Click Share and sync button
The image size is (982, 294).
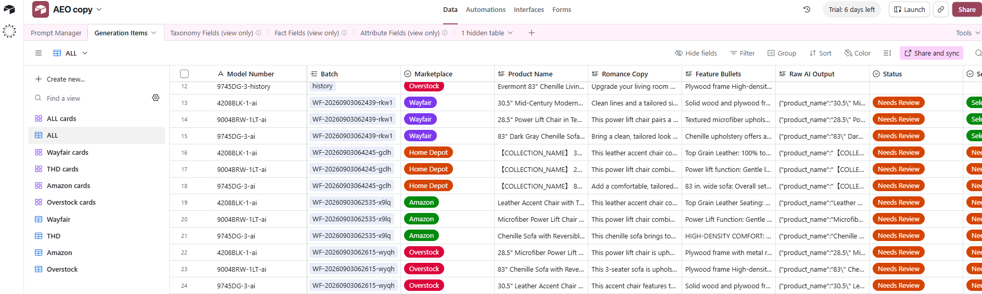[931, 53]
